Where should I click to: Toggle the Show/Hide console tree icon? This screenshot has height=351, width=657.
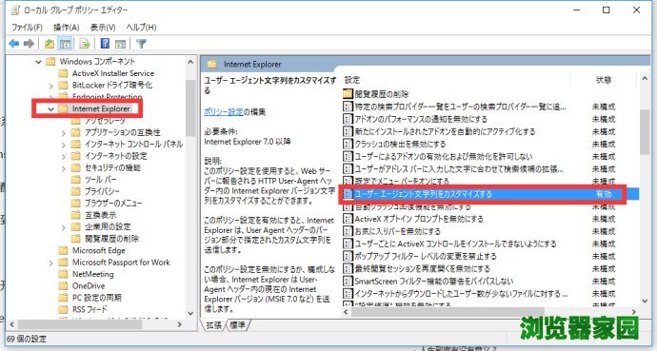[65, 44]
